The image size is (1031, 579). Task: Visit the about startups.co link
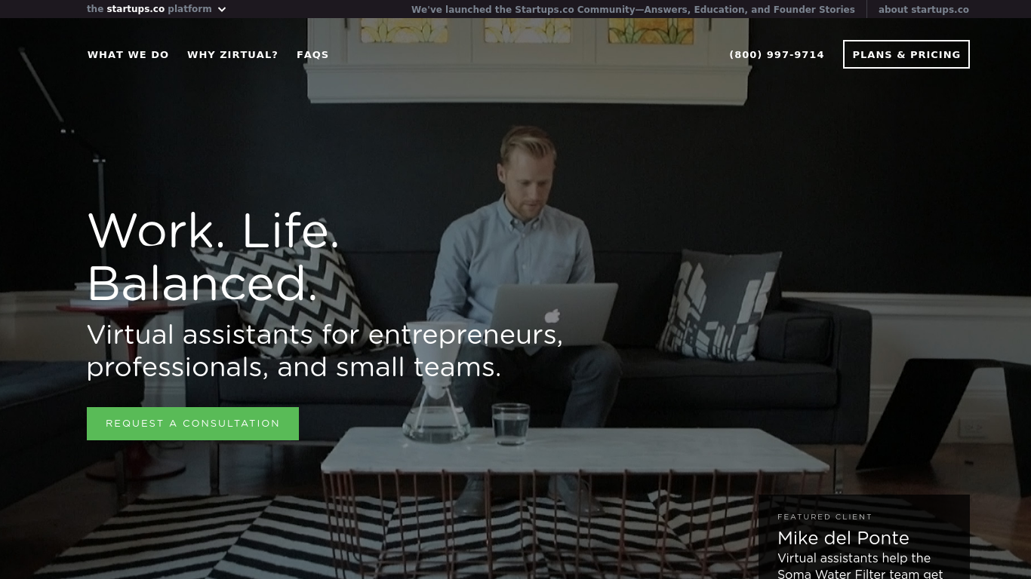[923, 10]
